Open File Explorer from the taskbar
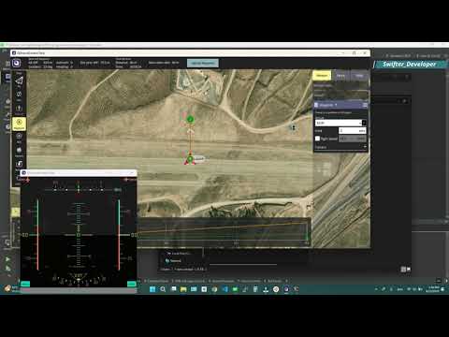449x337 pixels. [183, 289]
